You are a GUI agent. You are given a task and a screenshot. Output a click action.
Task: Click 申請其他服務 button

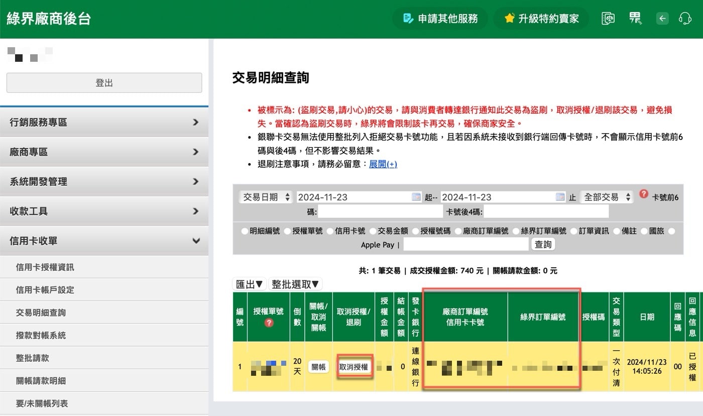pos(440,19)
